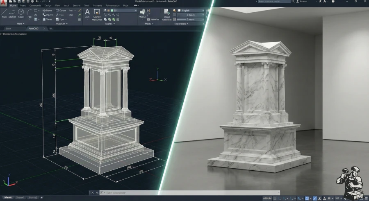Click the viewport label at top left
The width and height of the screenshot is (369, 201).
pyautogui.click(x=14, y=34)
